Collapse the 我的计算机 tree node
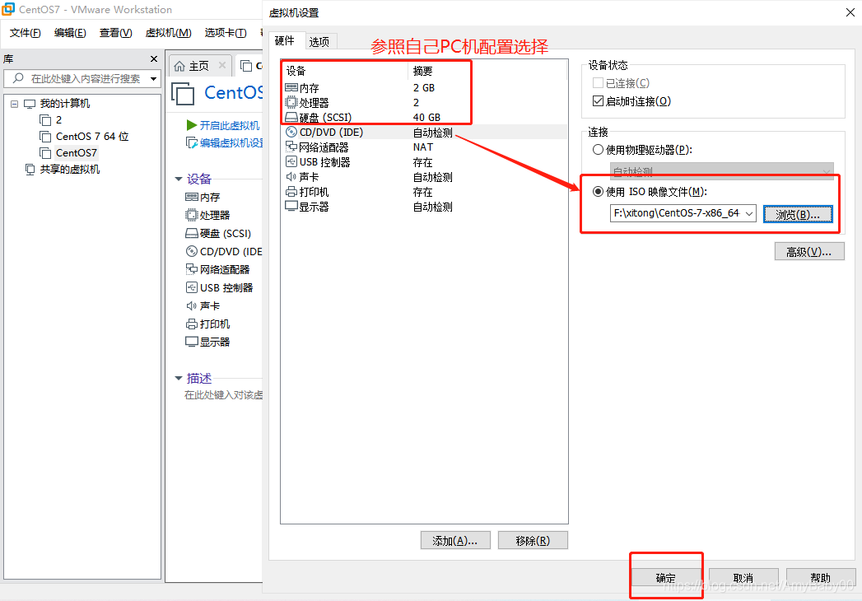862x601 pixels. (14, 104)
